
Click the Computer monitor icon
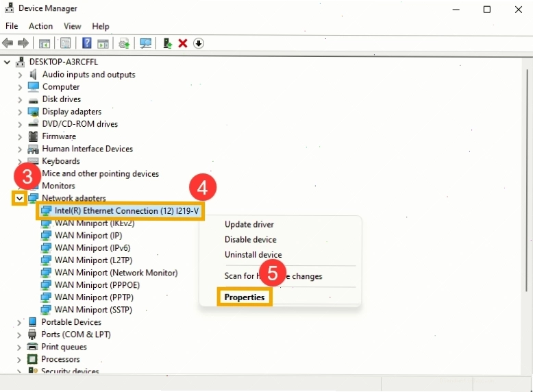(x=34, y=87)
